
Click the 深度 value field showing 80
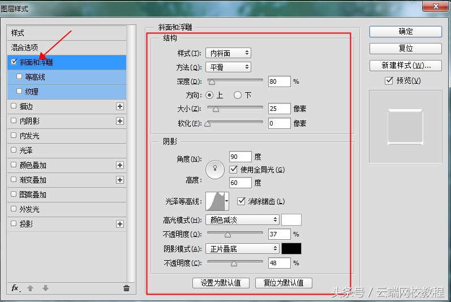tap(280, 81)
